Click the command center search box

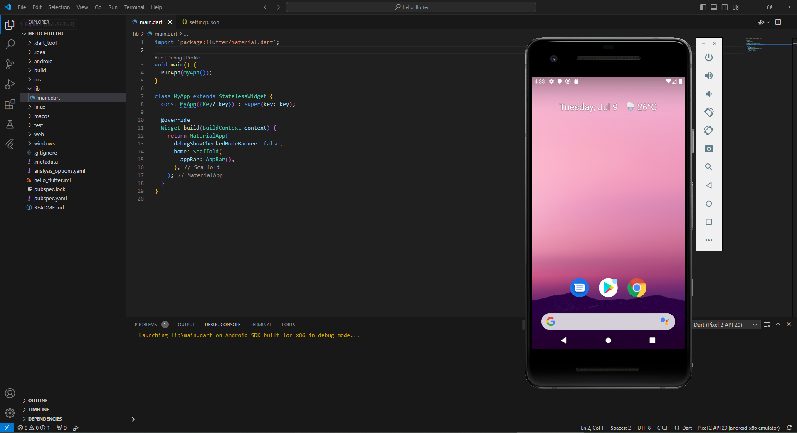click(411, 7)
